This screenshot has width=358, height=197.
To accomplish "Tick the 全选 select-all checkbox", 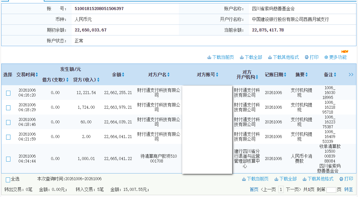I will click(8, 180).
